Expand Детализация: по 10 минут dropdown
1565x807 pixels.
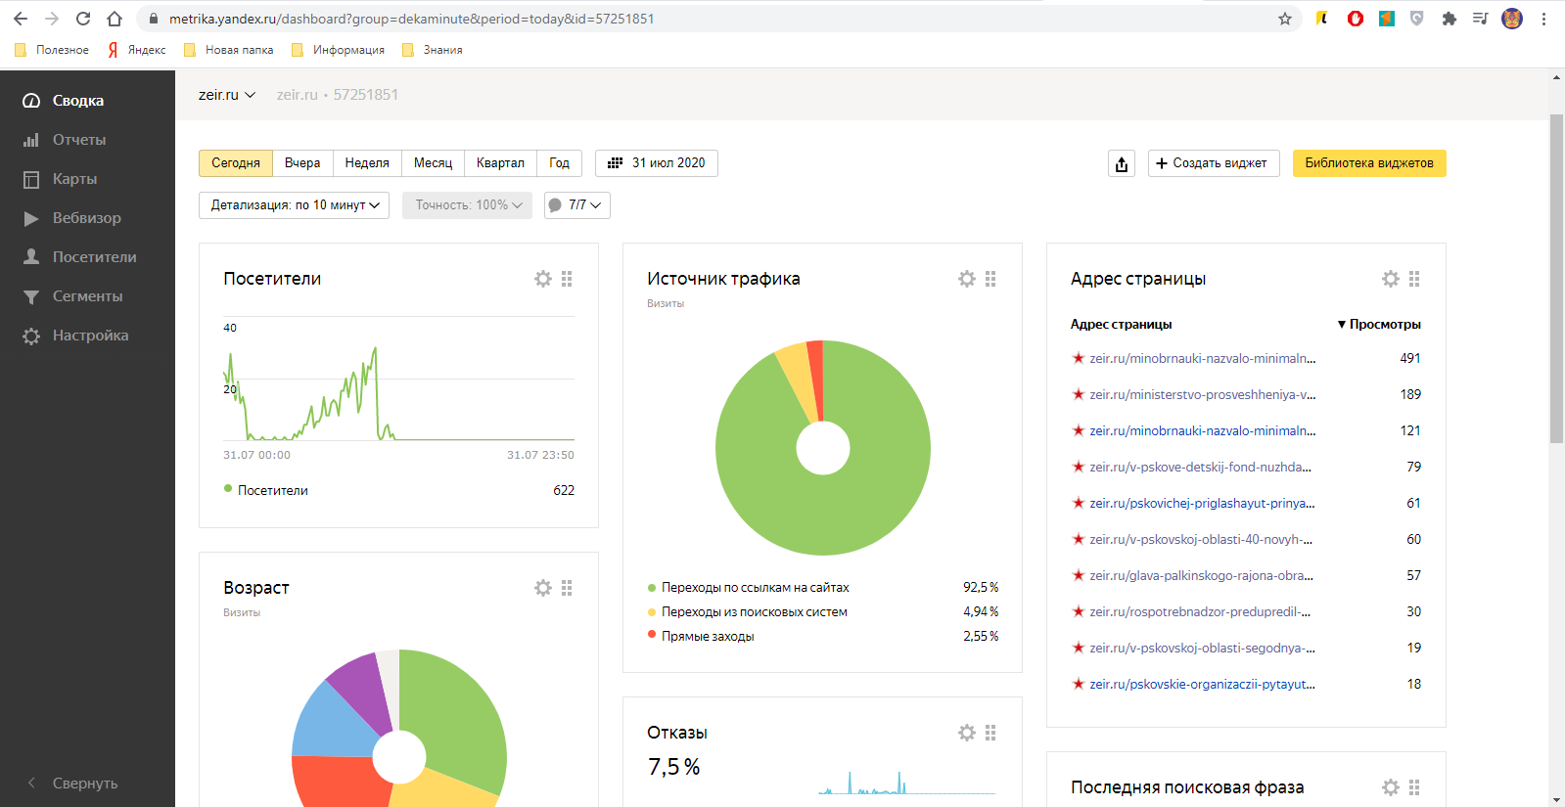pos(295,205)
